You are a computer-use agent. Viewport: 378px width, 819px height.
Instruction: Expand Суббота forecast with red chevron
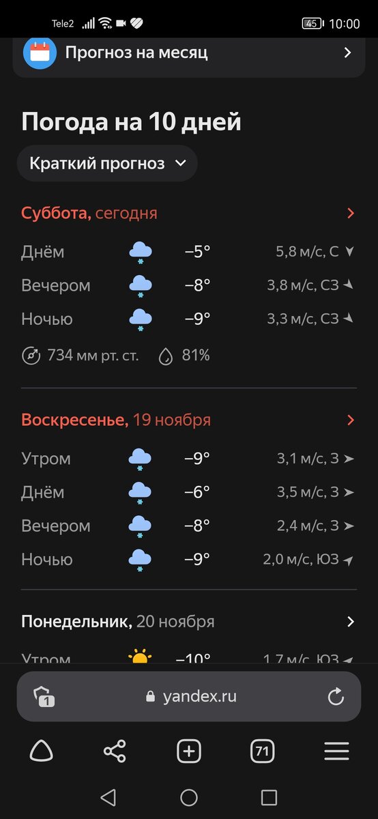click(351, 213)
